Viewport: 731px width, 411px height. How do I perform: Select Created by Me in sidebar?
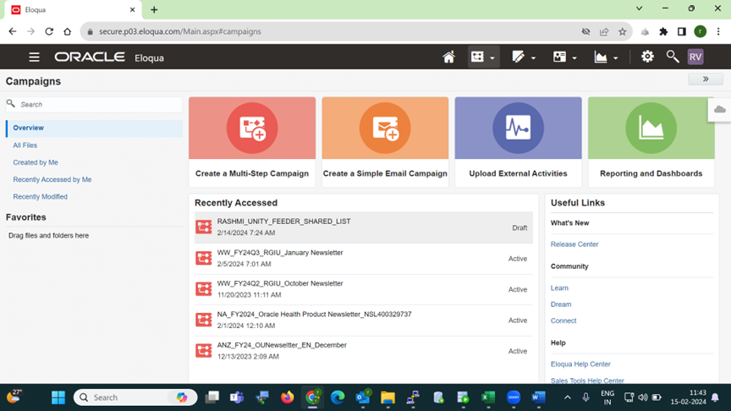(36, 162)
